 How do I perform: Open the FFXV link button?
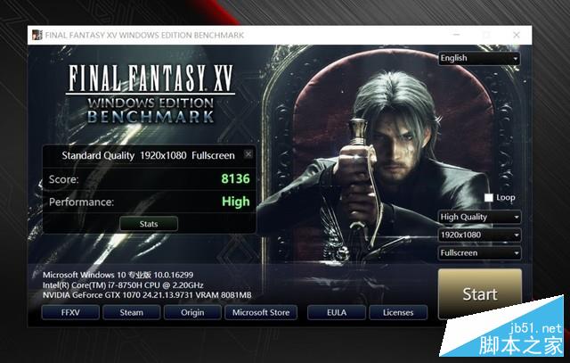70,312
